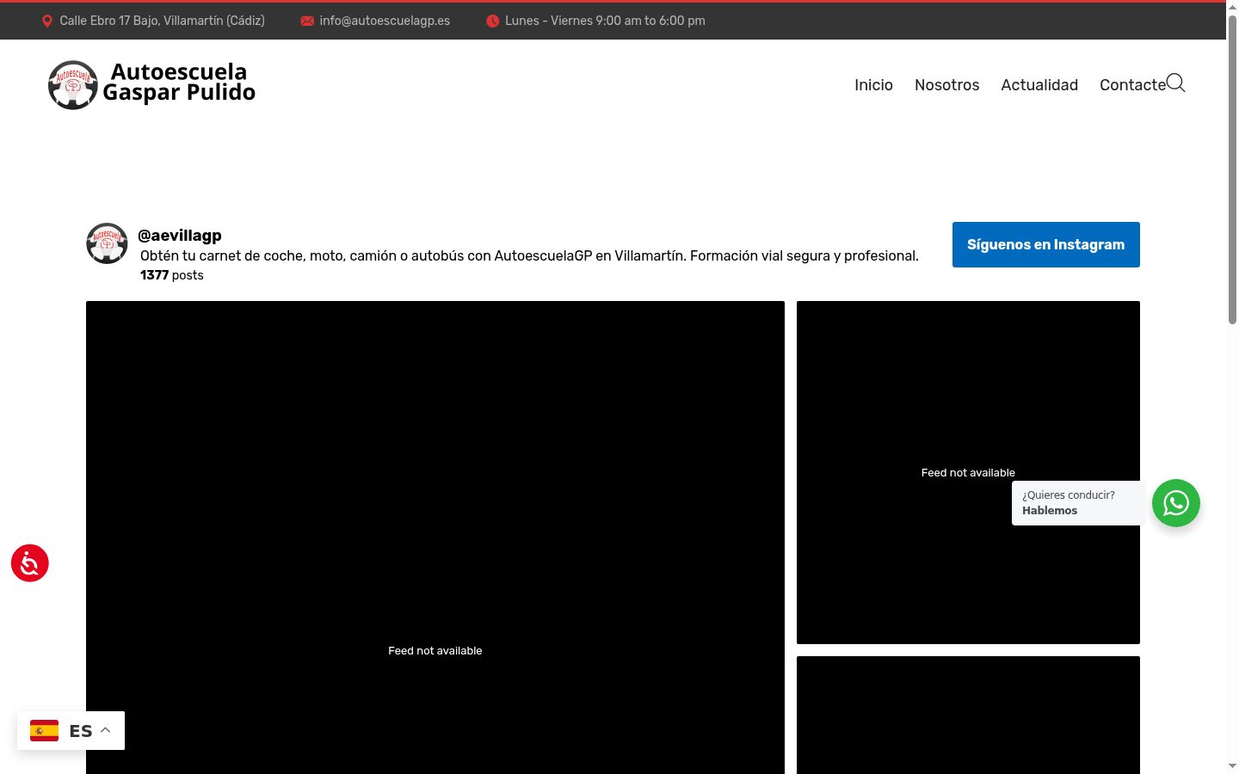The height and width of the screenshot is (774, 1239).
Task: Open the lower right Instagram feed tile
Action: pos(968,716)
